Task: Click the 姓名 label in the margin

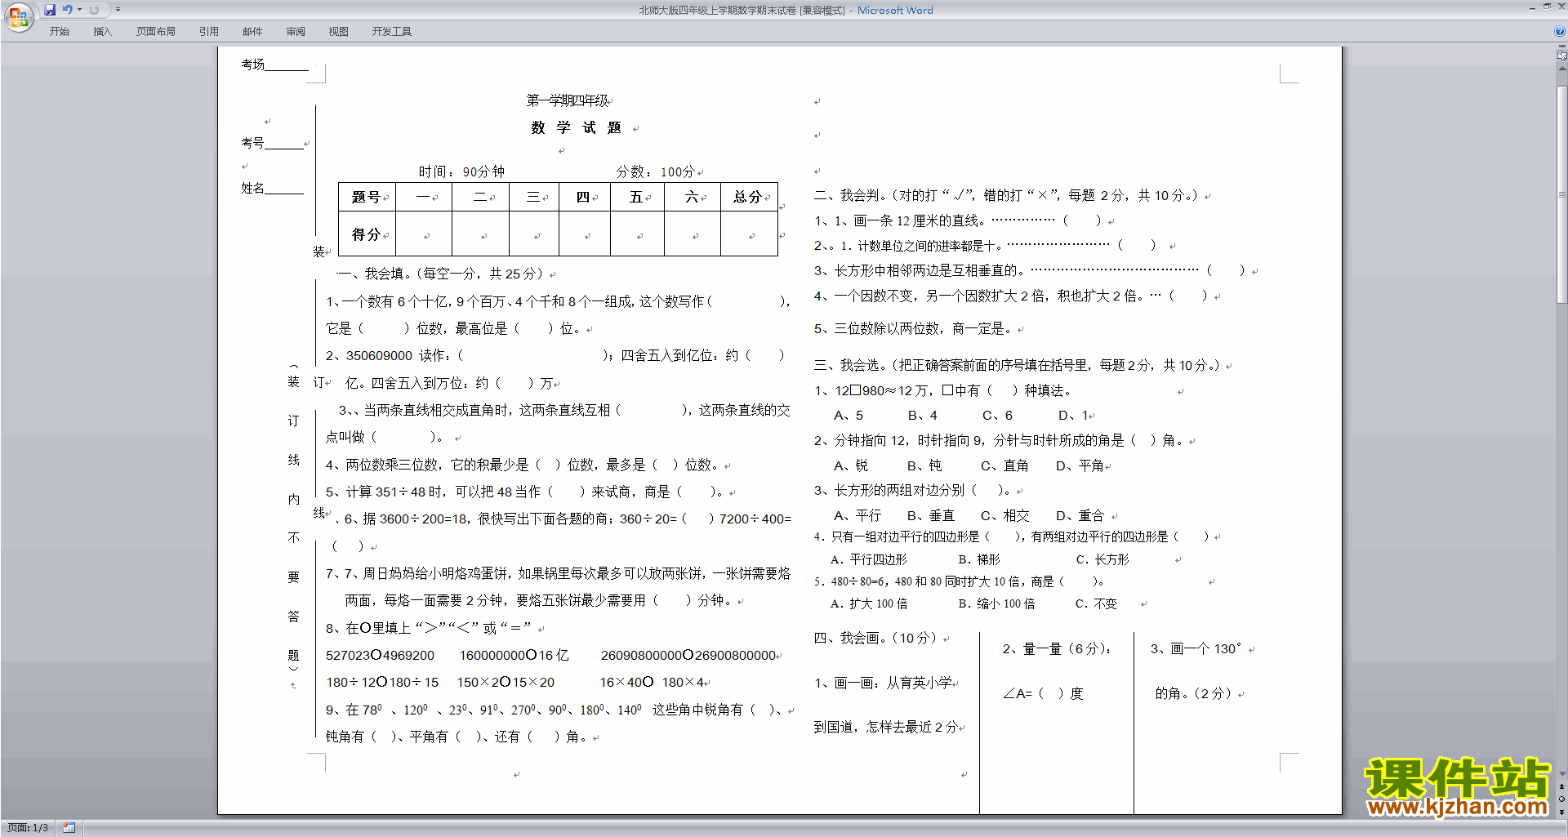Action: tap(252, 189)
